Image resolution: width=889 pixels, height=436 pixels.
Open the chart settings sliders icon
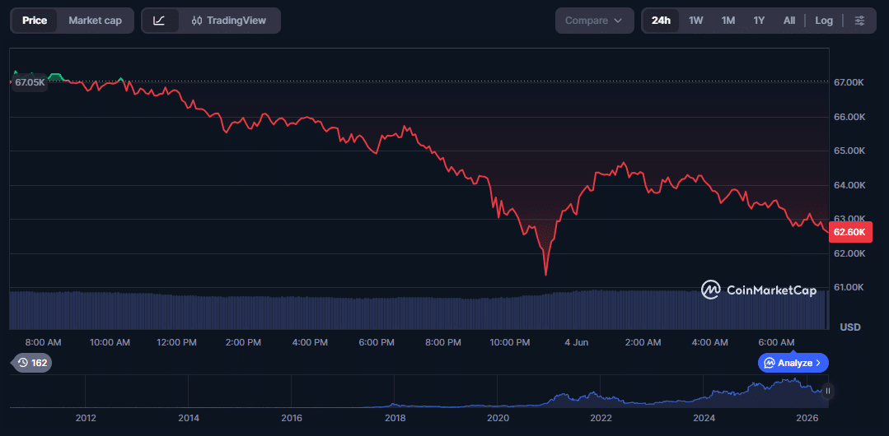(859, 21)
